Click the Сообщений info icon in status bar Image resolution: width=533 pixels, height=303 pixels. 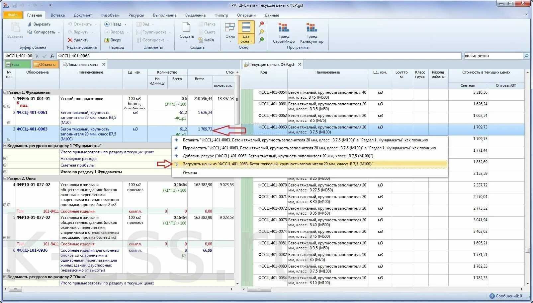[492, 296]
